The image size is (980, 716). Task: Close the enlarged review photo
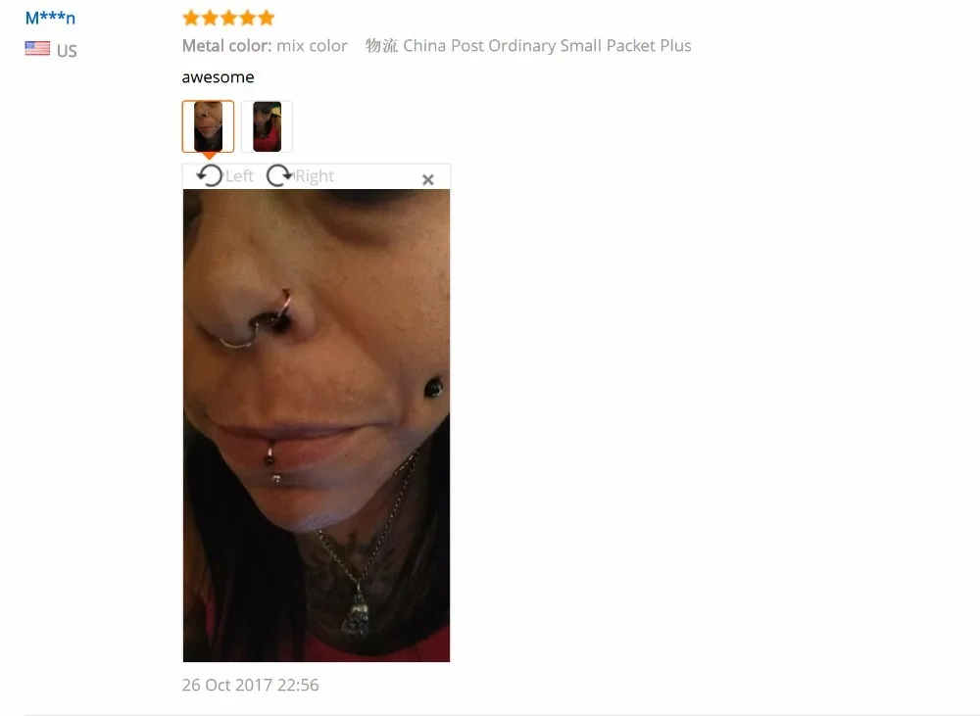[428, 180]
